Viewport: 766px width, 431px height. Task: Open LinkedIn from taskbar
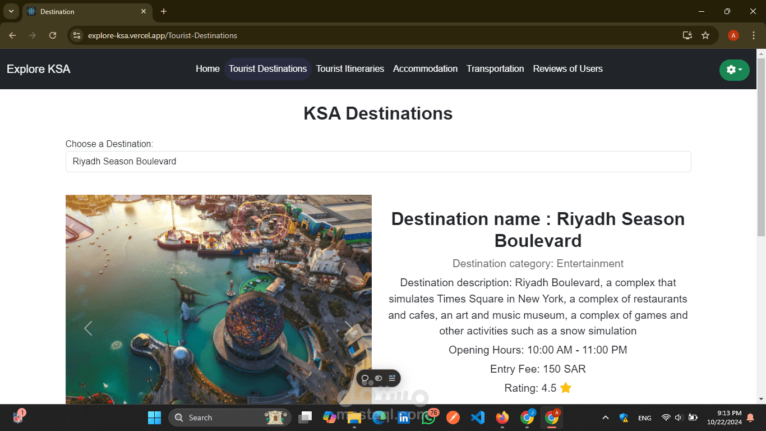[404, 418]
